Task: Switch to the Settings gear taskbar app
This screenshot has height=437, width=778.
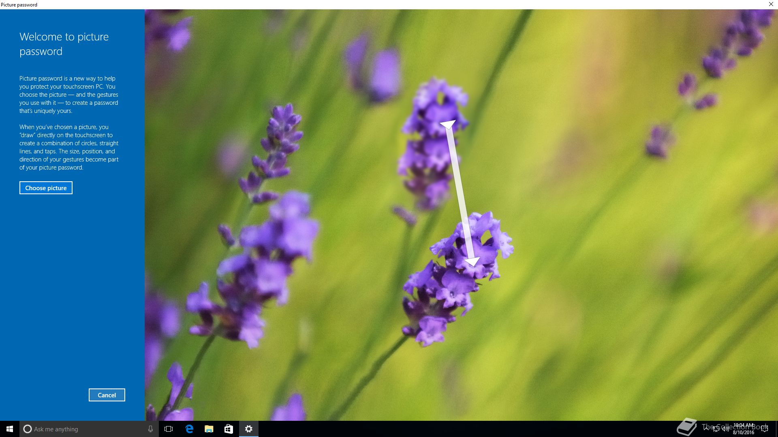Action: tap(249, 429)
